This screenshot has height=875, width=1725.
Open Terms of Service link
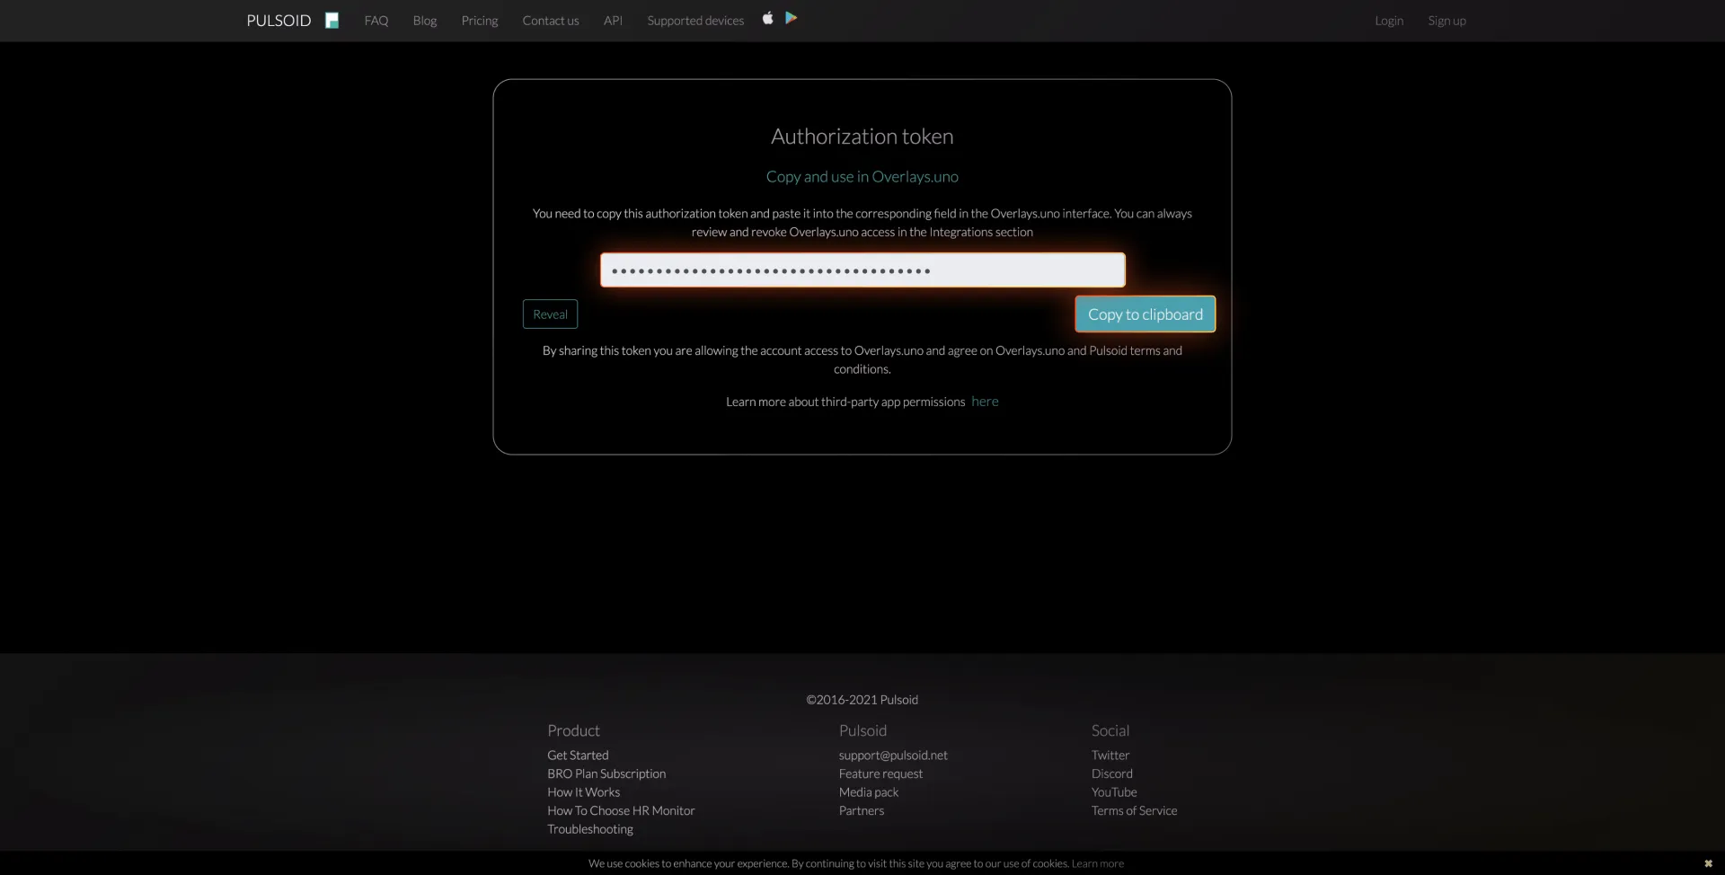pyautogui.click(x=1134, y=810)
